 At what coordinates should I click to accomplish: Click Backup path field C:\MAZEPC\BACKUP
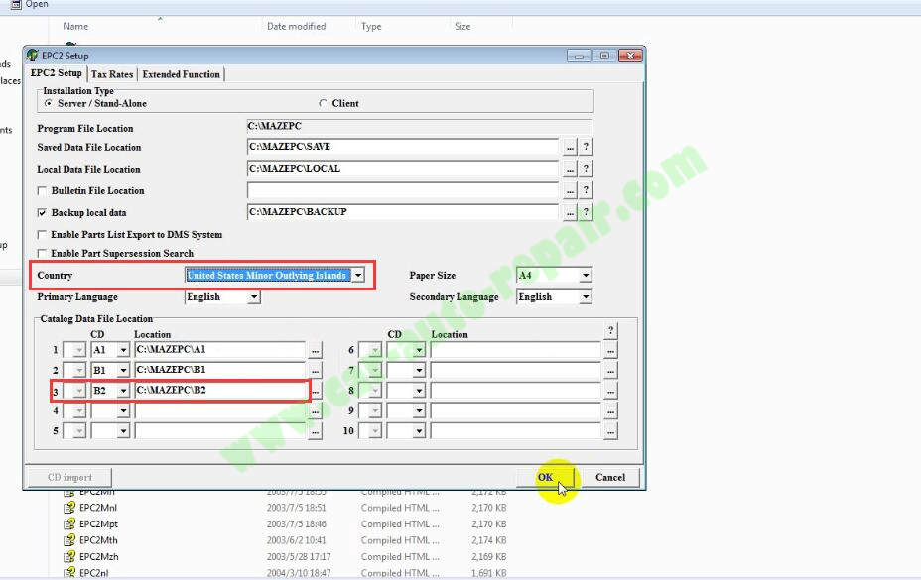402,212
